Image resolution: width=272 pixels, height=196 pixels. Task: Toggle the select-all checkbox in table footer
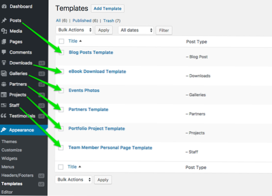(x=60, y=167)
